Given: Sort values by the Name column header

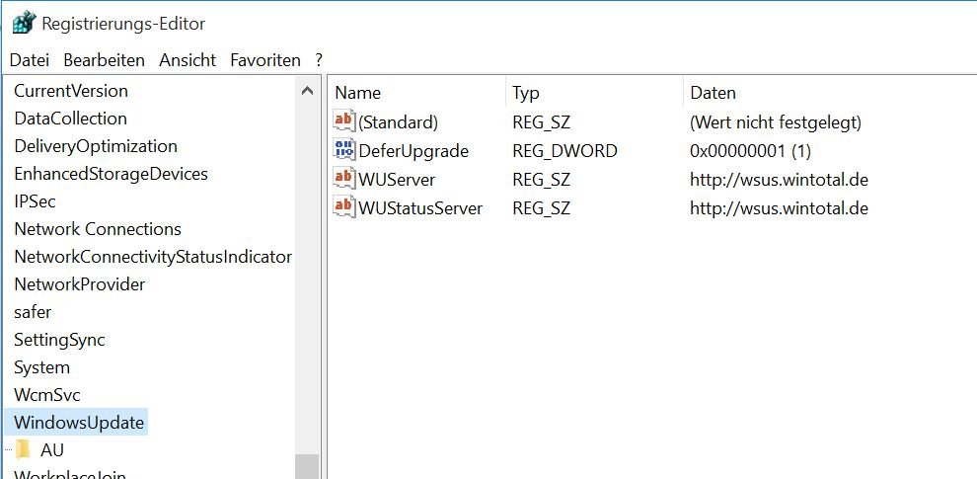Looking at the screenshot, I should [358, 93].
